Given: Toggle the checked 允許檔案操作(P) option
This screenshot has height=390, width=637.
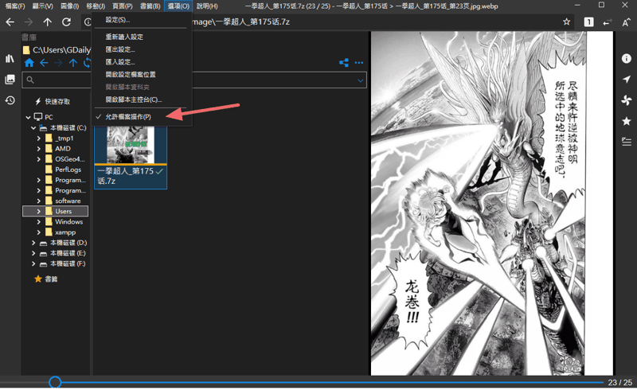Looking at the screenshot, I should [128, 116].
